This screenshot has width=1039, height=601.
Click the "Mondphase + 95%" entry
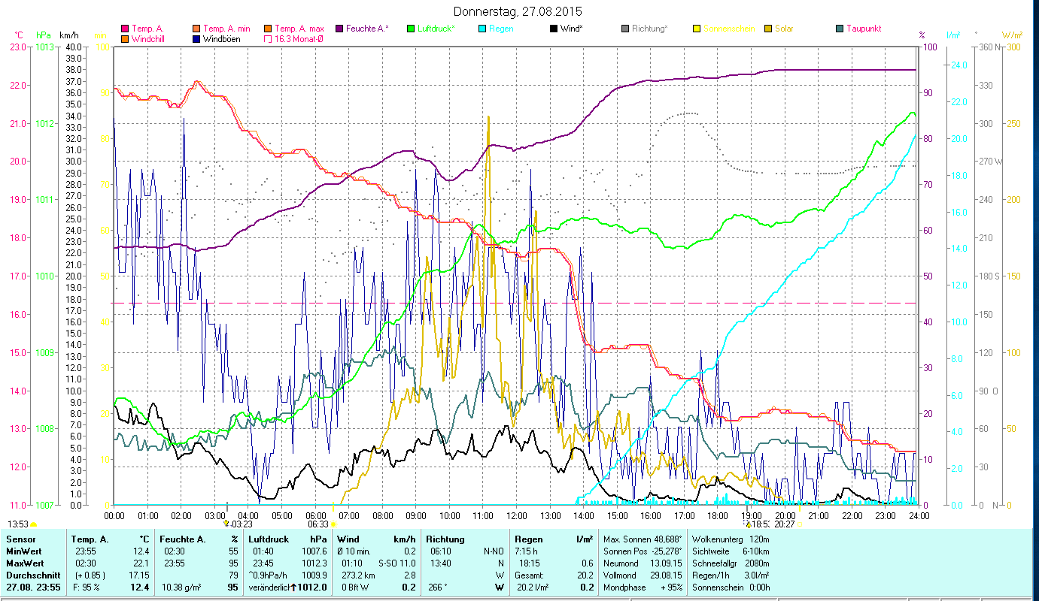(x=643, y=587)
